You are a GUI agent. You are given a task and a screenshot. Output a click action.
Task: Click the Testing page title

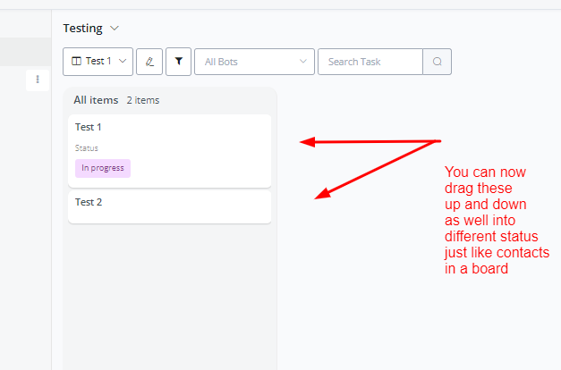82,29
